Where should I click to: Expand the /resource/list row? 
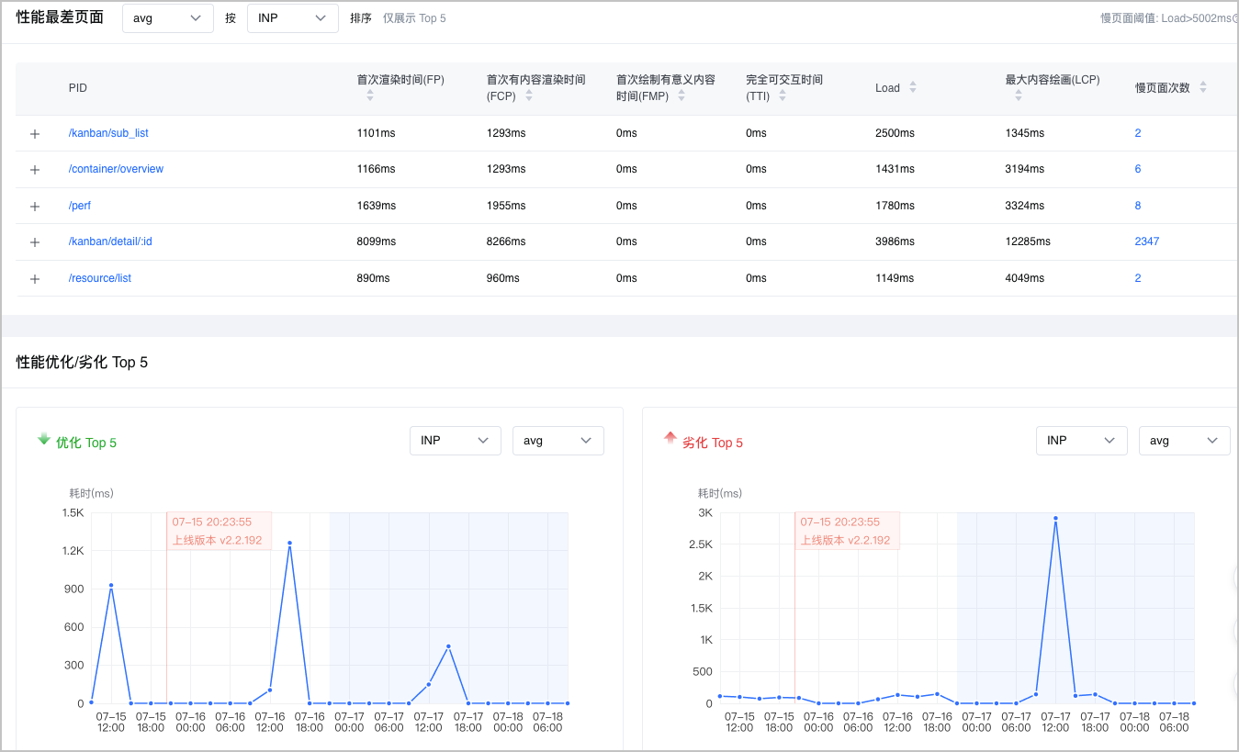tap(35, 279)
